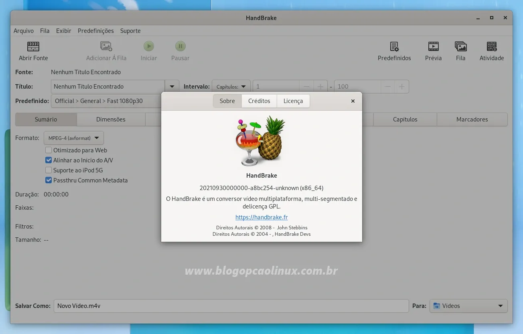
Task: Open the Predefinições menu
Action: tap(96, 31)
